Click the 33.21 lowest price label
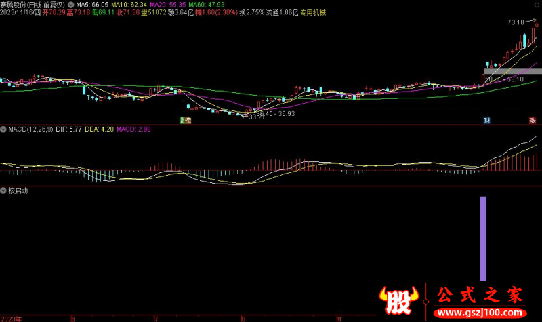This screenshot has height=322, width=542. pos(257,117)
